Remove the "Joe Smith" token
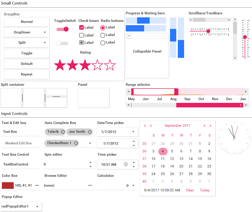Image resolution: width=252 pixels, height=212 pixels. click(90, 132)
